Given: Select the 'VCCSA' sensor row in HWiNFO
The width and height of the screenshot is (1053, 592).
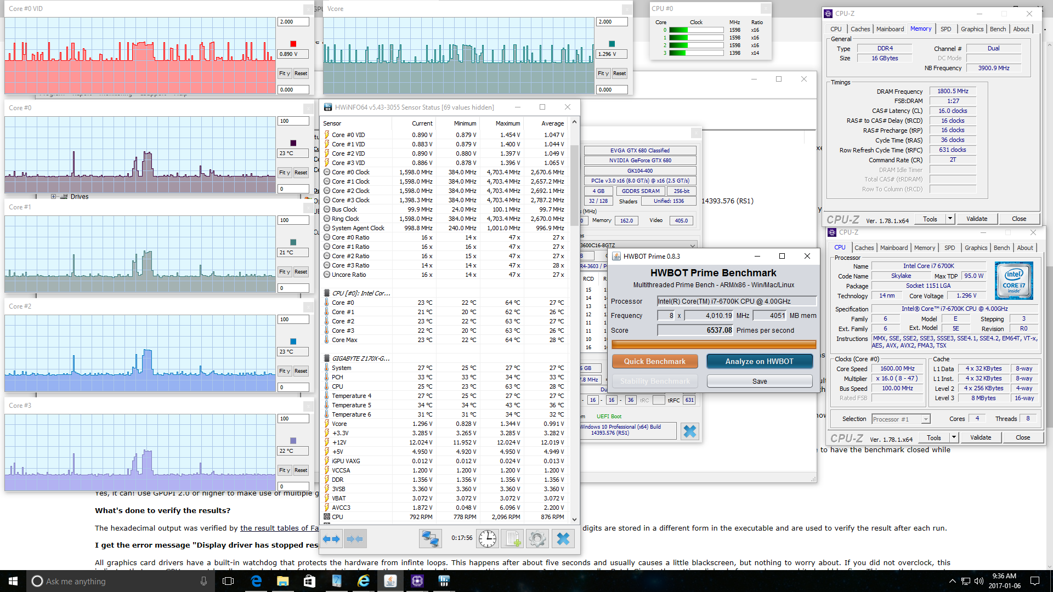Looking at the screenshot, I should pyautogui.click(x=445, y=470).
